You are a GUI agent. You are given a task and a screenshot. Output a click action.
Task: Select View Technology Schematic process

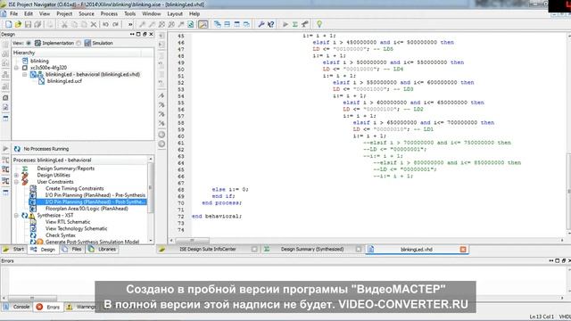click(x=76, y=228)
